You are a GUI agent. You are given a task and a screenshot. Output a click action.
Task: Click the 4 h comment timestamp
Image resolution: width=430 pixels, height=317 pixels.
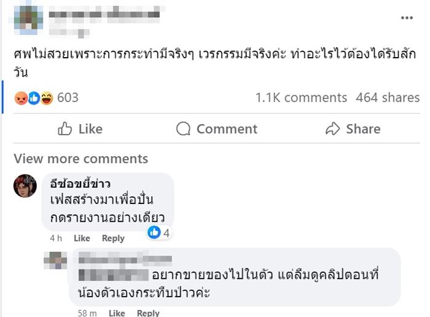point(57,238)
